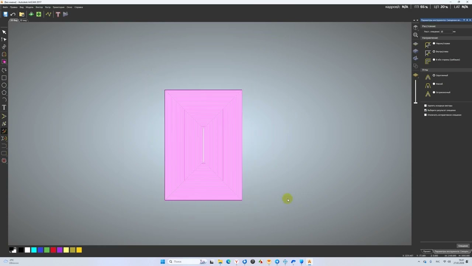Viewport: 472px width, 266px height.
Task: Open the Вектор menu
Action: (x=39, y=7)
